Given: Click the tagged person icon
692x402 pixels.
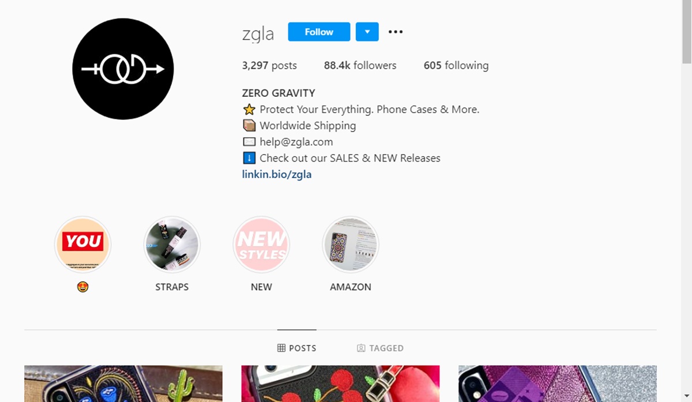Looking at the screenshot, I should pyautogui.click(x=361, y=348).
